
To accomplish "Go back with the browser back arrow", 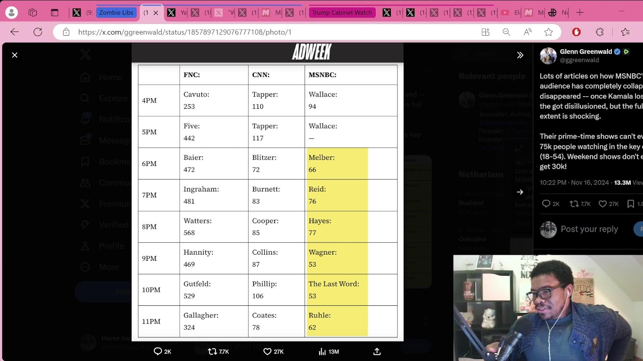I will [x=15, y=32].
